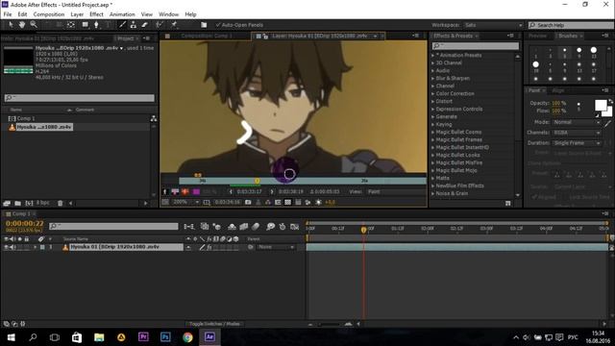Viewport: 615px width, 346px height.
Task: Open Adobe Premiere Pro from taskbar
Action: pyautogui.click(x=143, y=337)
